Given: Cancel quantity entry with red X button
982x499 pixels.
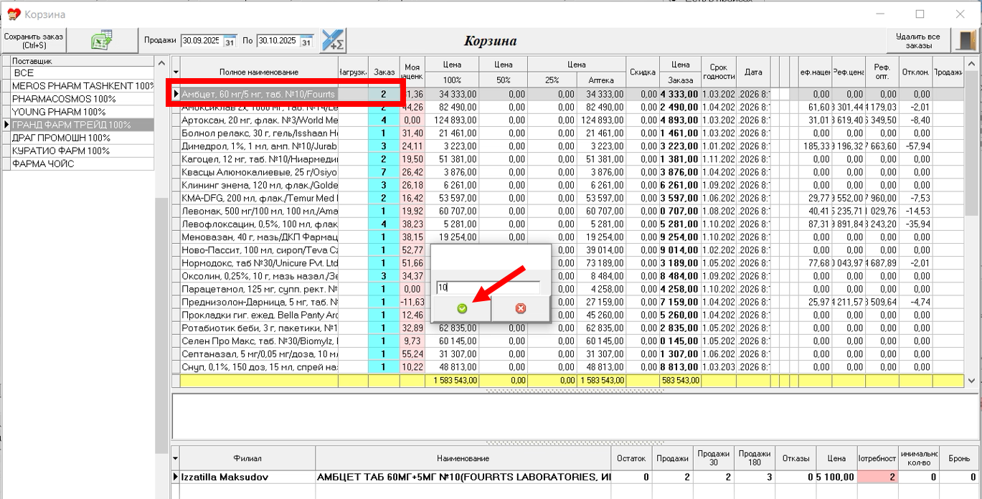Looking at the screenshot, I should 521,308.
